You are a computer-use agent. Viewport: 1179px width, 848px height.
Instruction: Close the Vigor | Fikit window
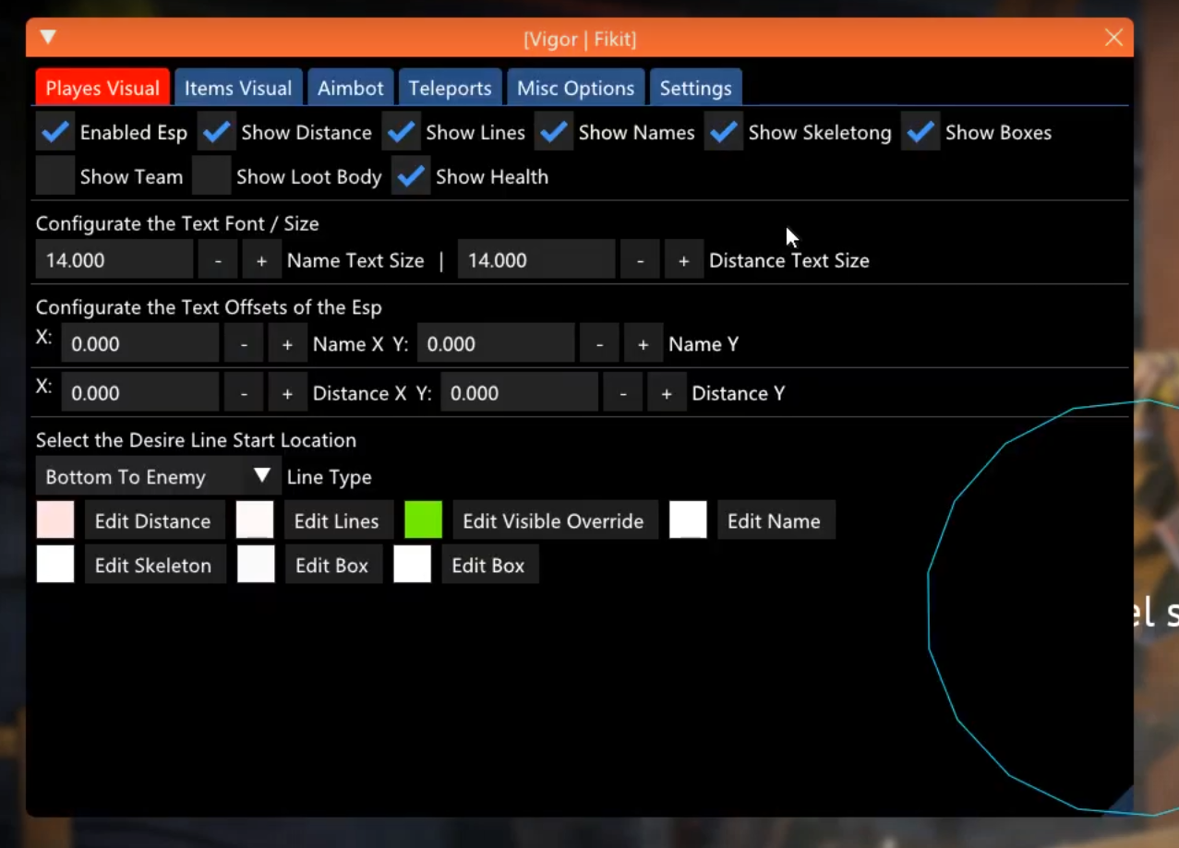[x=1113, y=38]
